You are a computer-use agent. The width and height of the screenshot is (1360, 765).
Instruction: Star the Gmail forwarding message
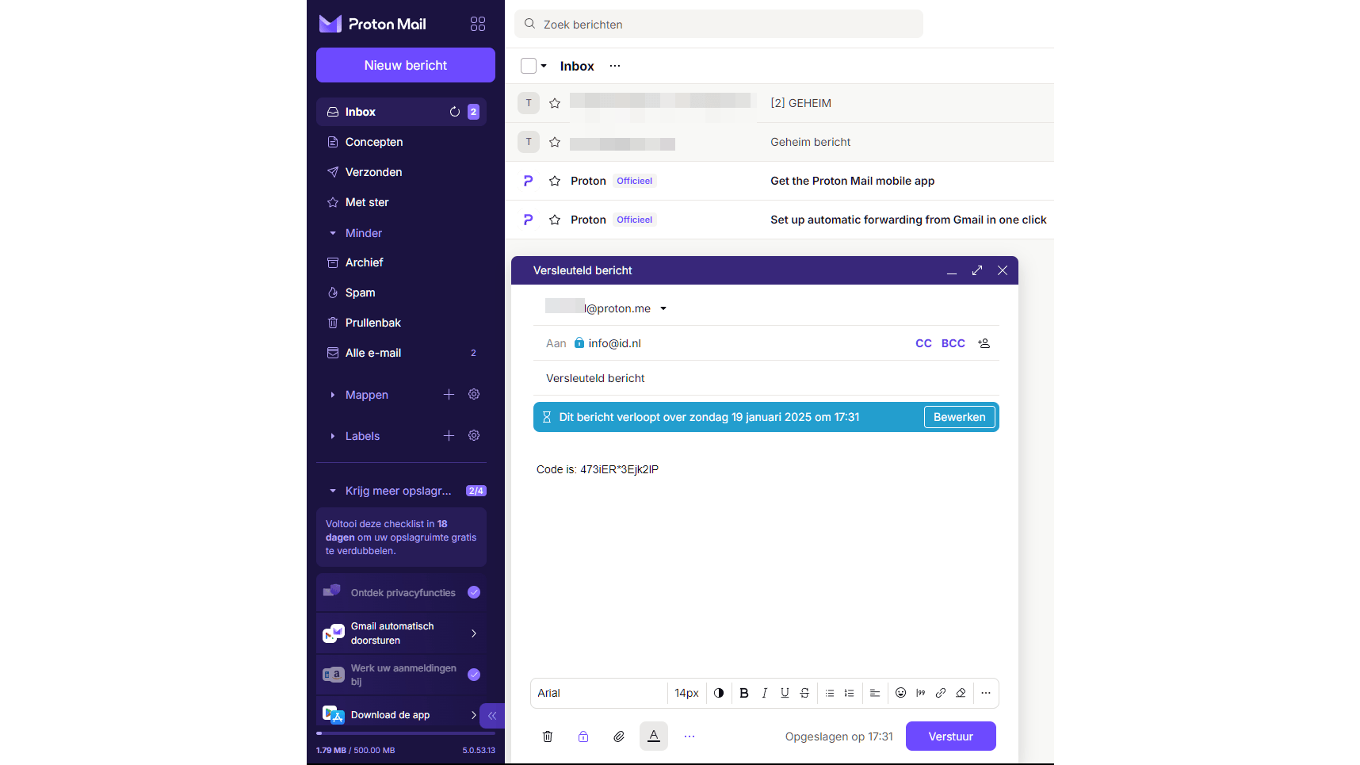pos(555,220)
